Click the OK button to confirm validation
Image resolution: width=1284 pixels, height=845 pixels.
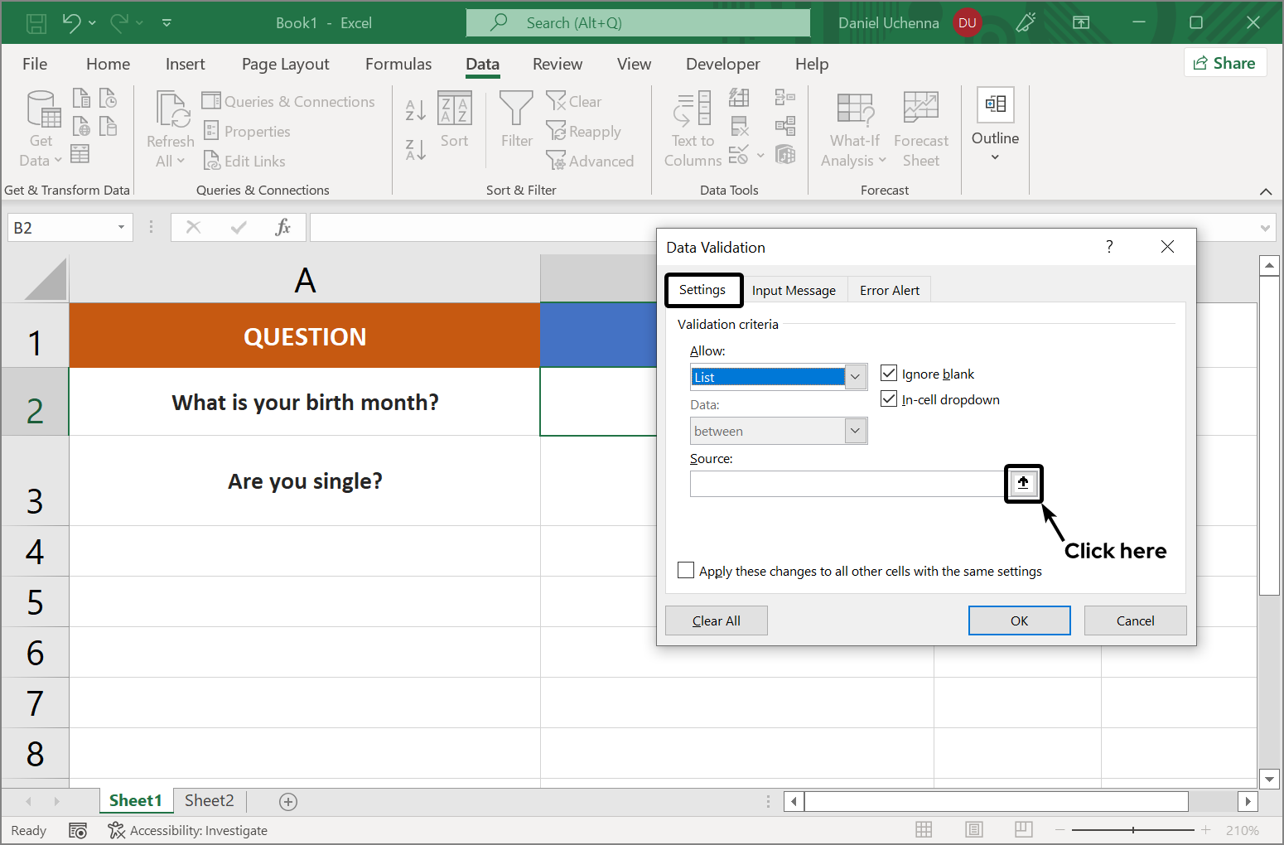pos(1019,620)
